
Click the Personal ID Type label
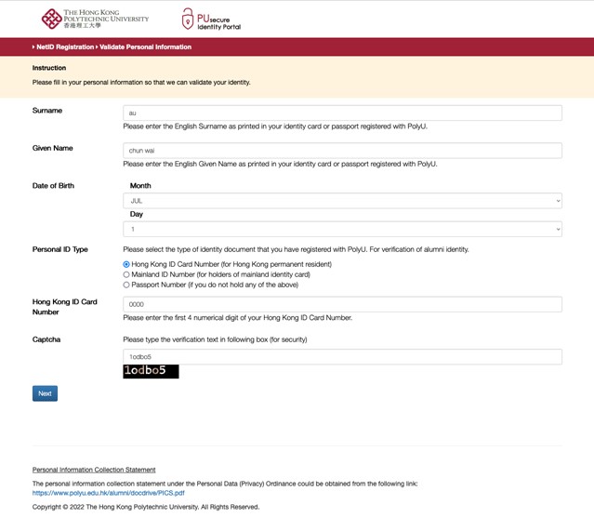[x=60, y=249]
